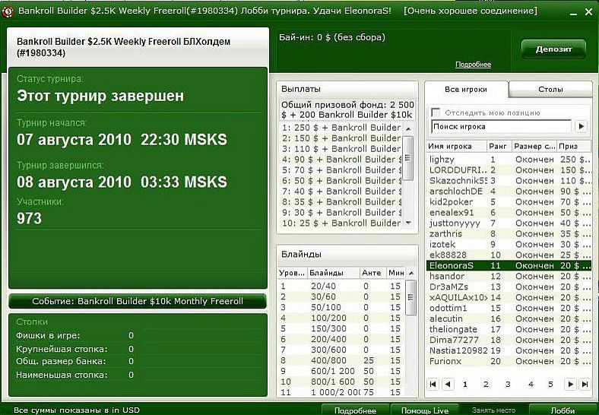Switch to the 'Столы' tab

(550, 90)
